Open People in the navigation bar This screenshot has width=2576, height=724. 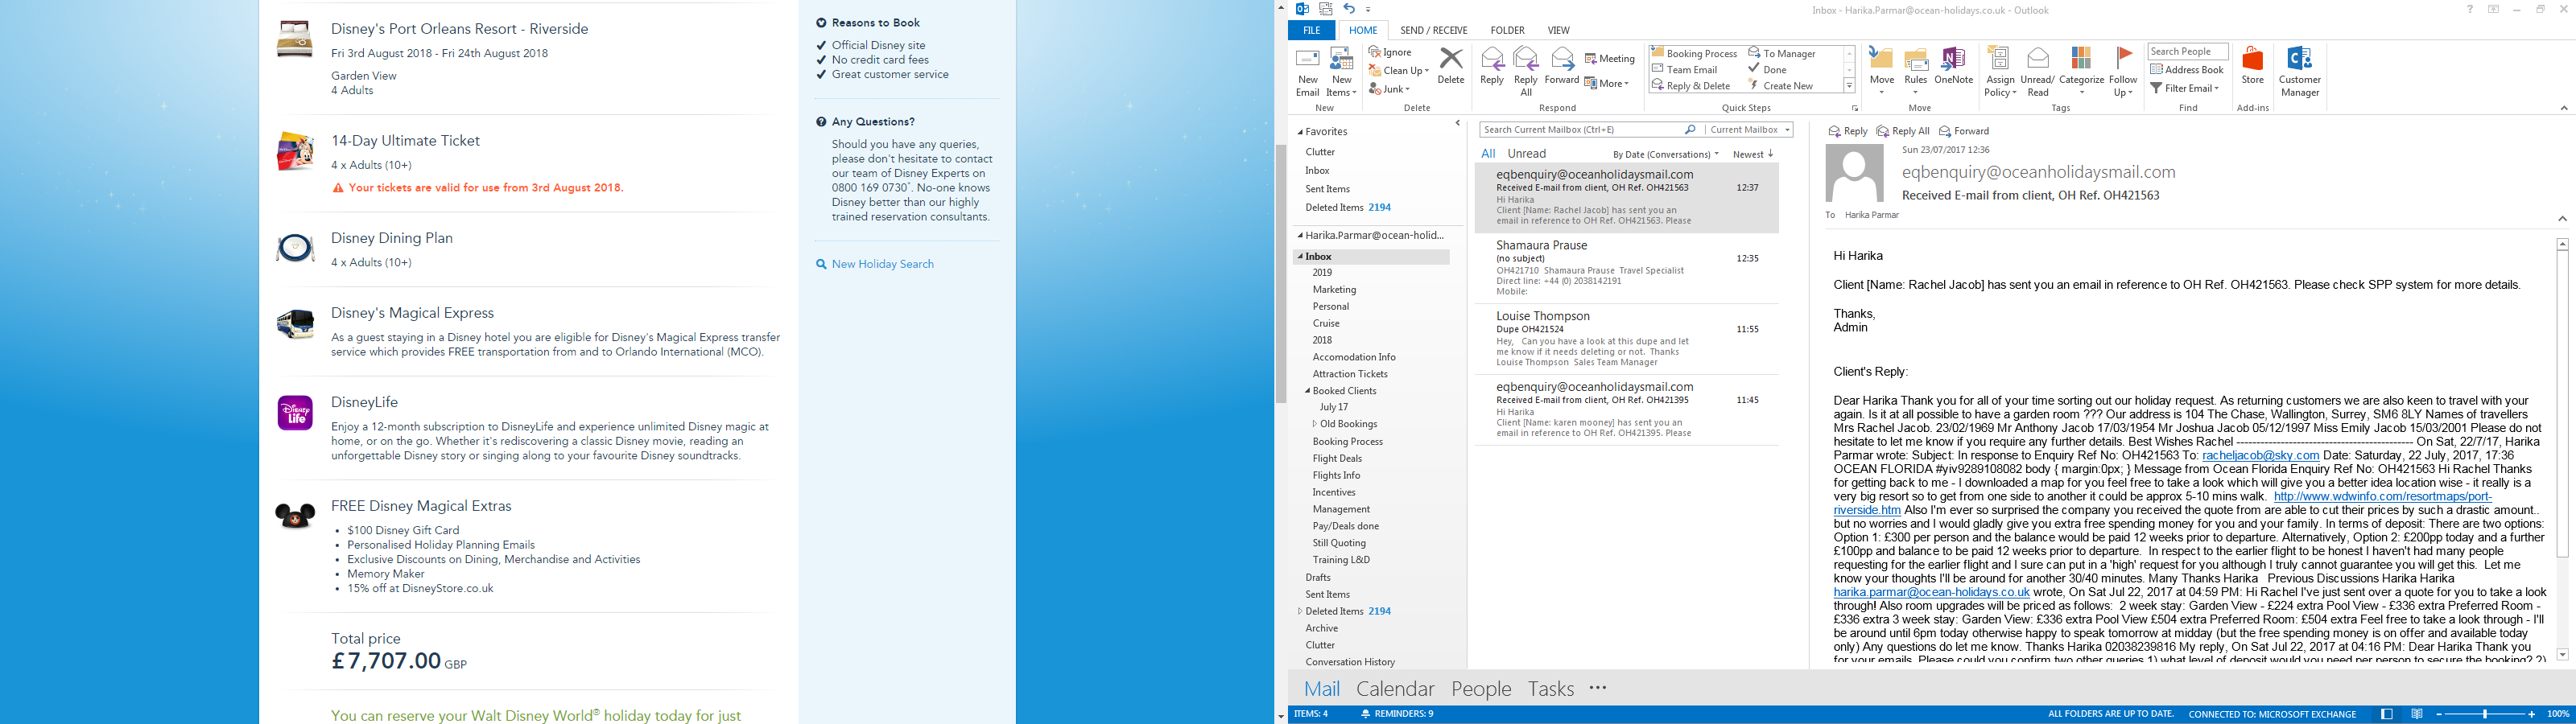pos(1481,689)
